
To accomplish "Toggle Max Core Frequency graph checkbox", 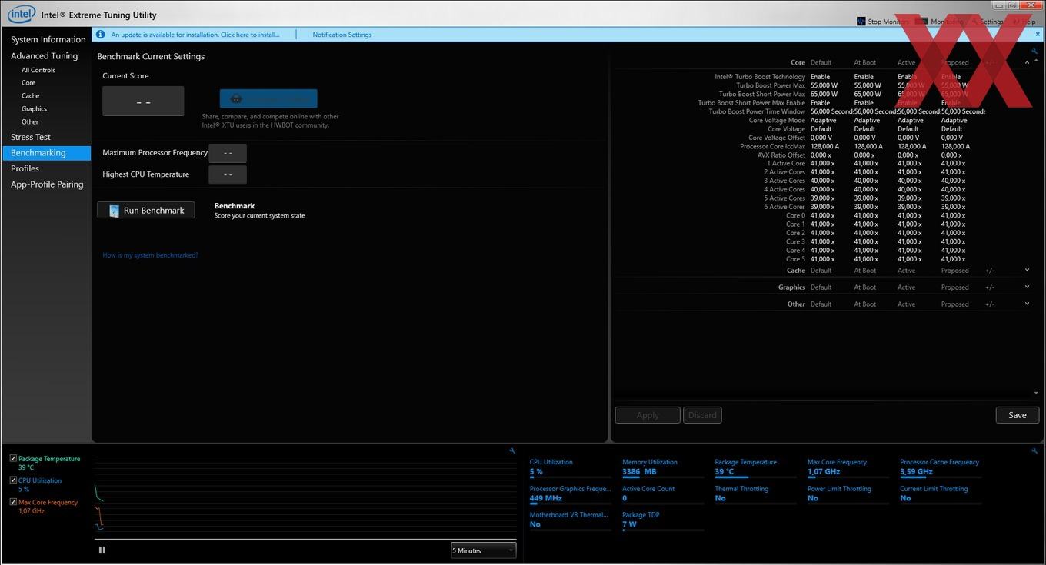I will (x=13, y=501).
